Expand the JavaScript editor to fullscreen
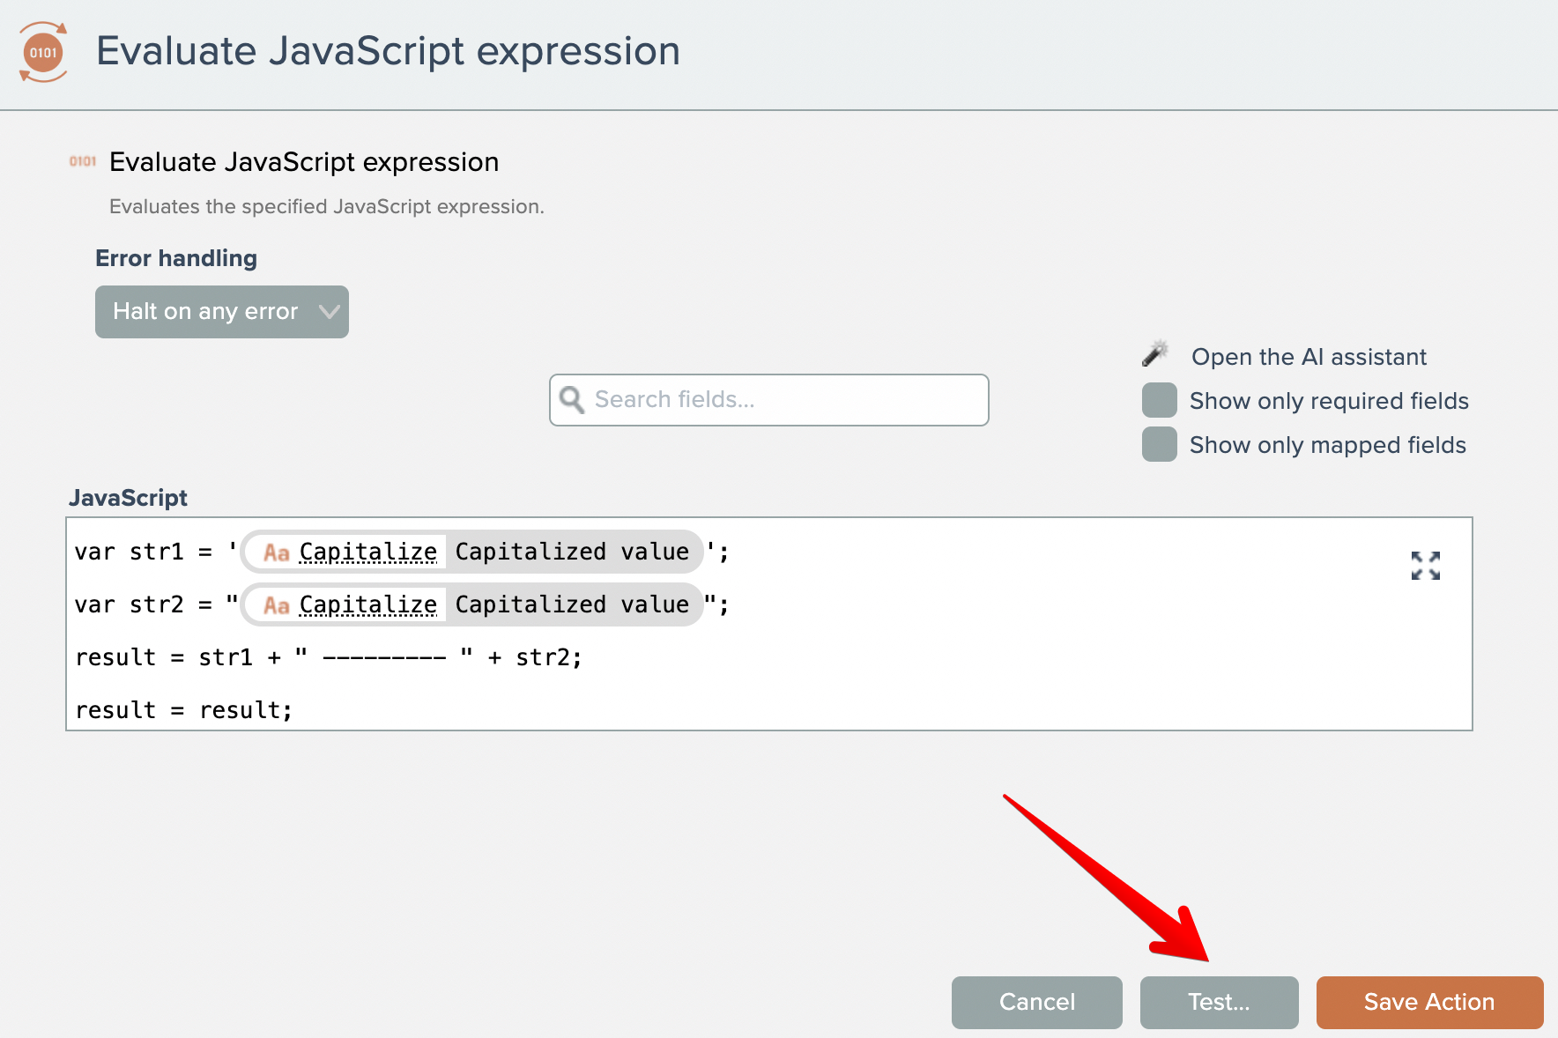 coord(1425,566)
